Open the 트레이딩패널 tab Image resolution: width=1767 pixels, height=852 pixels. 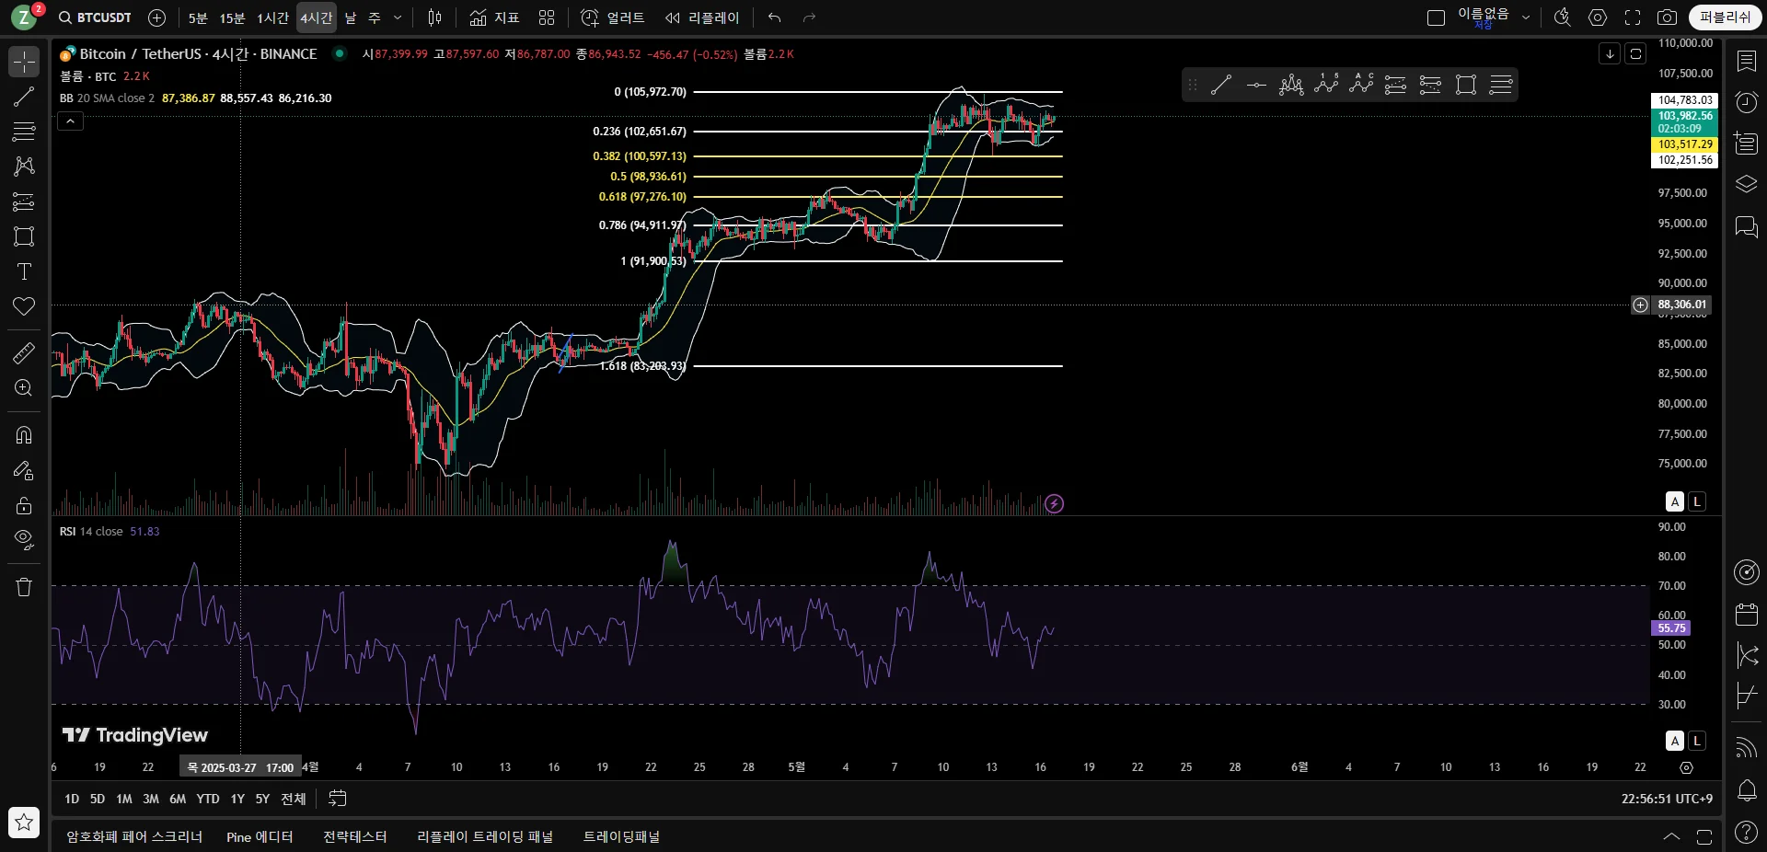pyautogui.click(x=621, y=836)
